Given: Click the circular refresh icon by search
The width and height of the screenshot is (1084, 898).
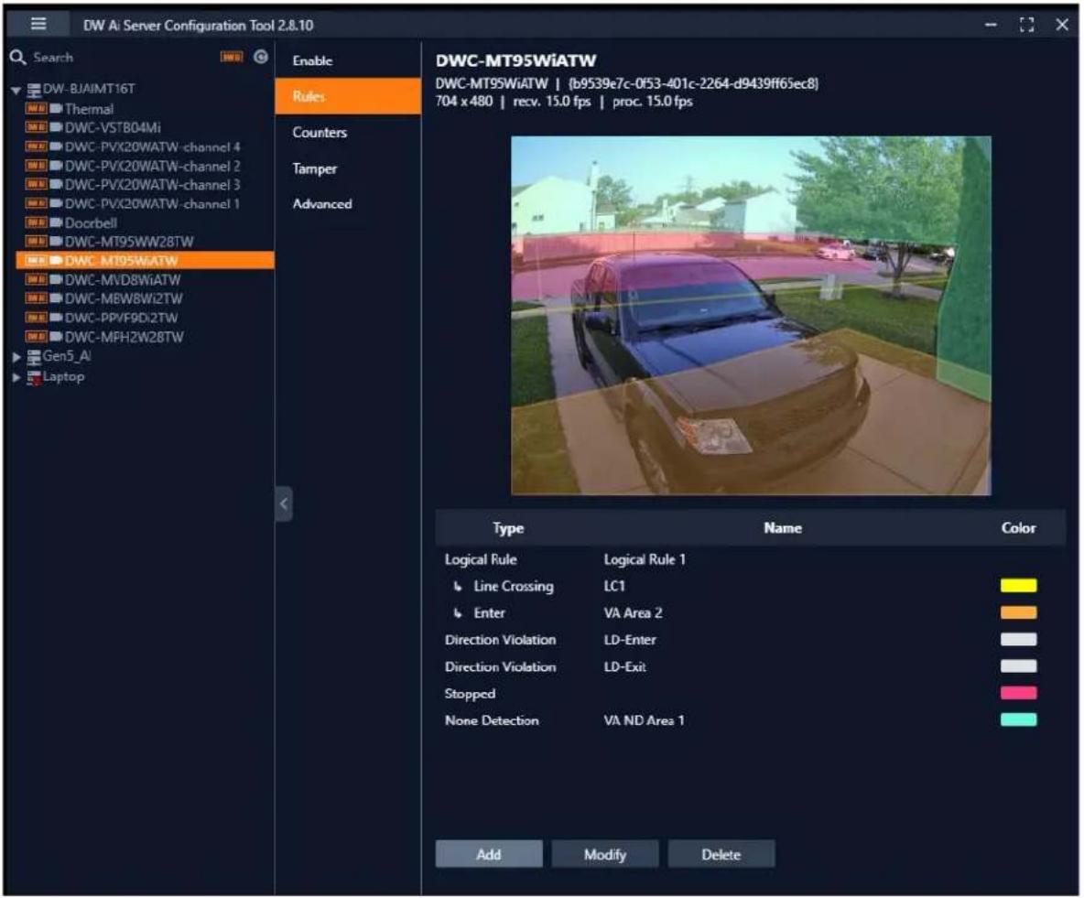Looking at the screenshot, I should (261, 57).
